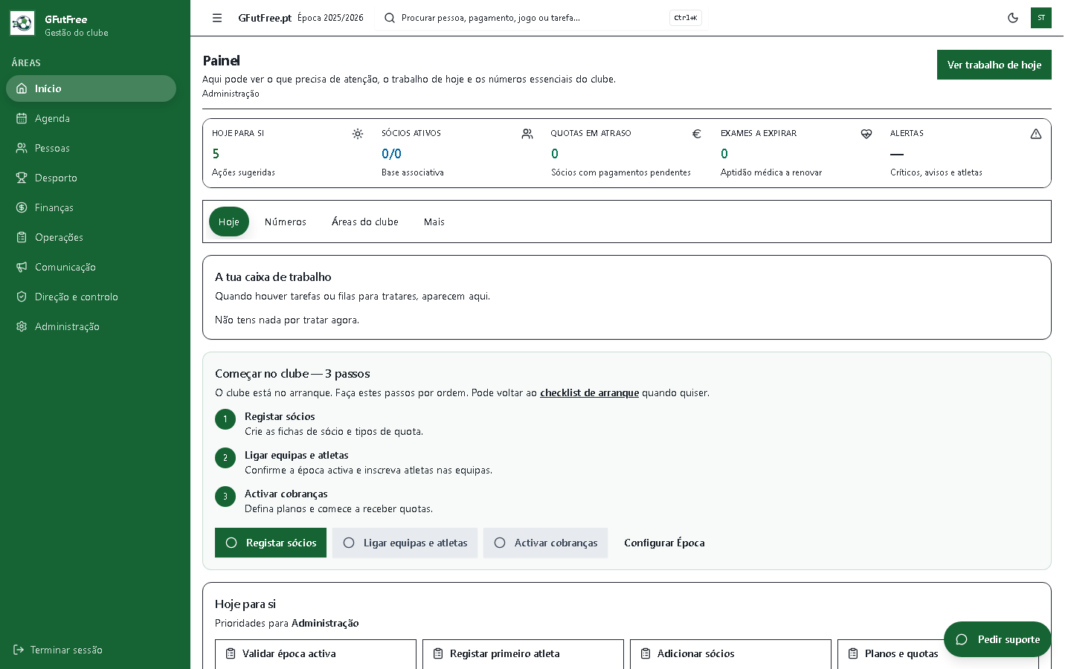Click the euro icon on Quotas em atraso
The height and width of the screenshot is (669, 1071).
[x=697, y=134]
